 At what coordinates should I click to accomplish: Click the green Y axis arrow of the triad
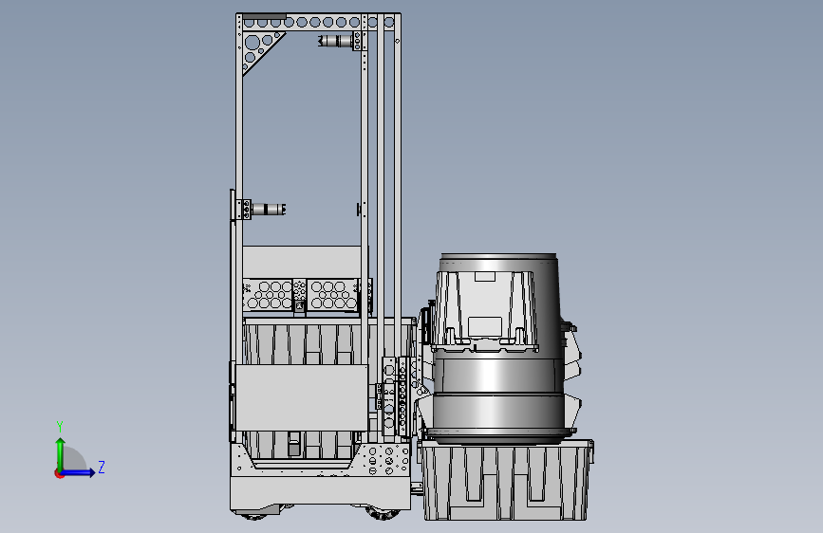pos(60,453)
